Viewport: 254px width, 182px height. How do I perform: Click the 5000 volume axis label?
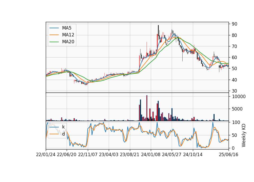pos(237,109)
